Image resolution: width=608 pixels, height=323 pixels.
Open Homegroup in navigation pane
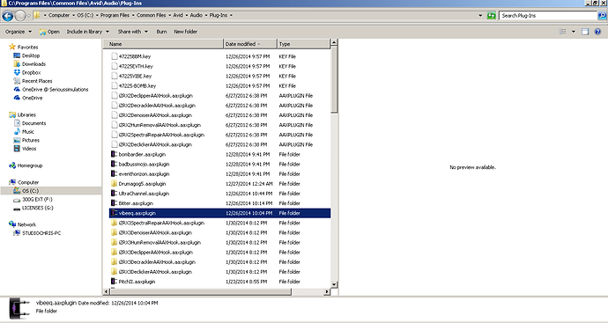[30, 165]
